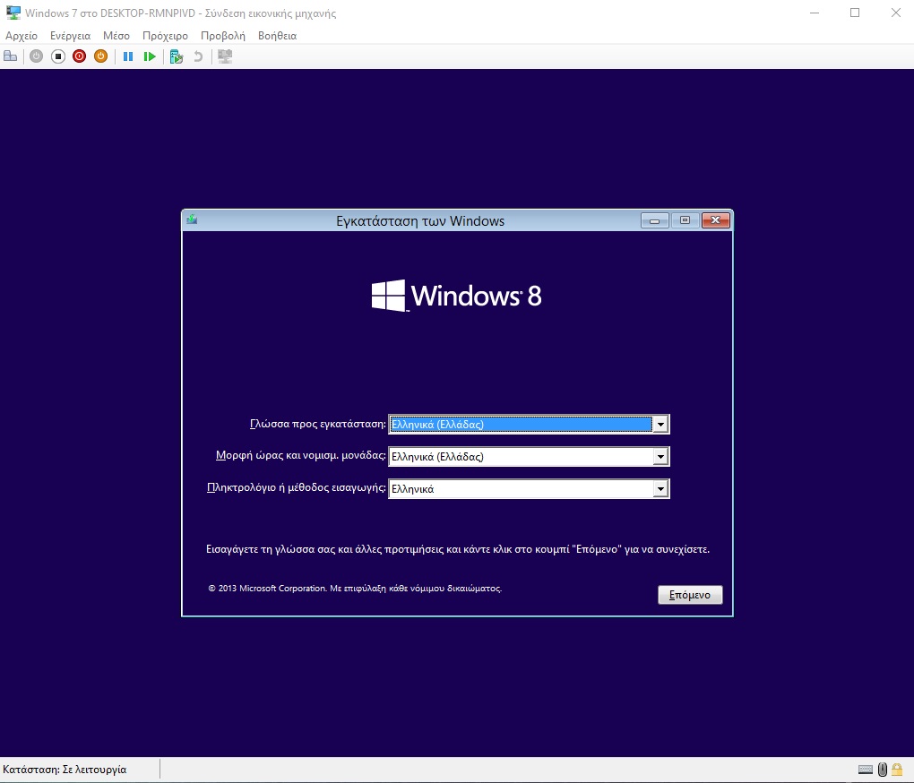Open the Βοήθεια menu
The image size is (914, 783).
278,36
